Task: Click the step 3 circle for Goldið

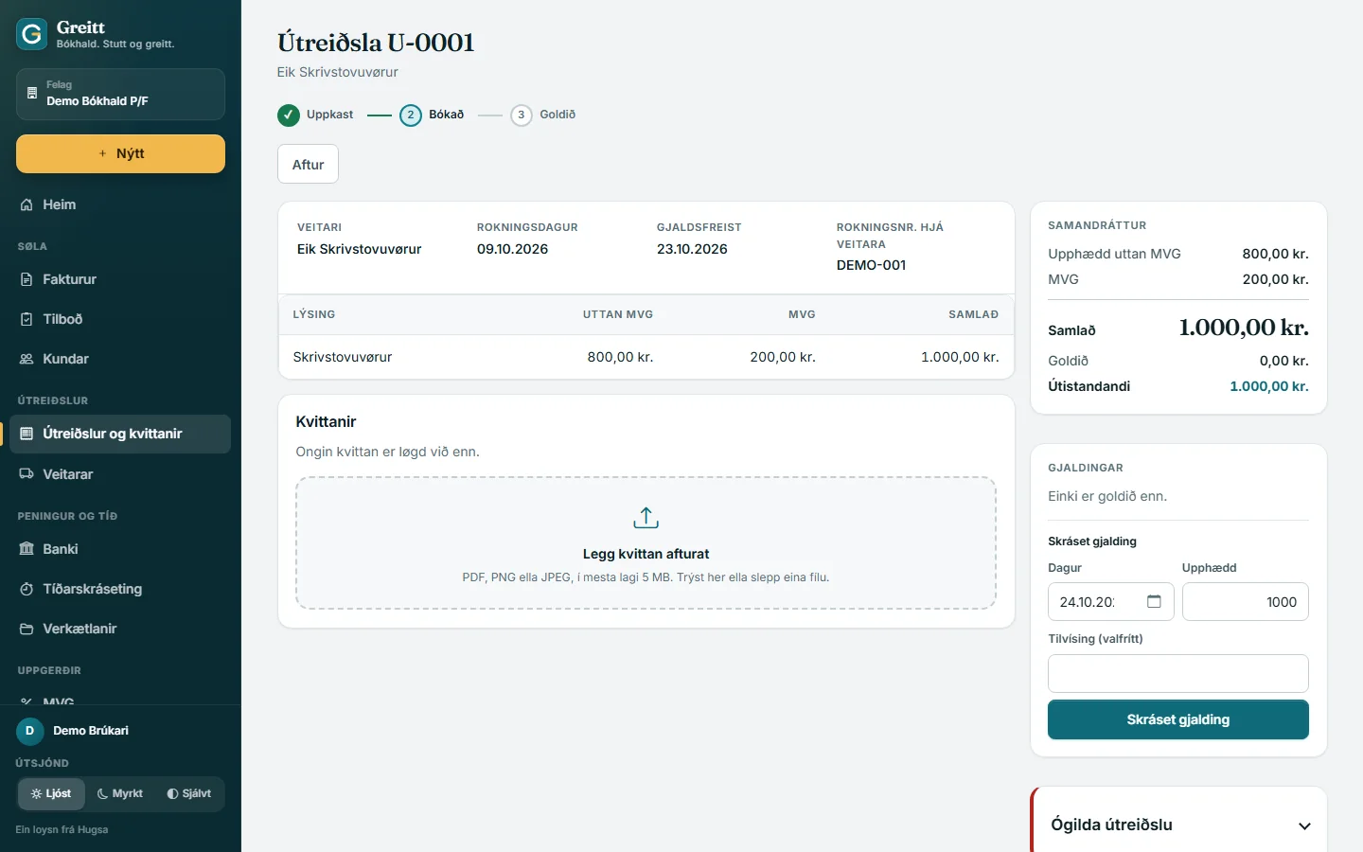Action: click(x=522, y=115)
